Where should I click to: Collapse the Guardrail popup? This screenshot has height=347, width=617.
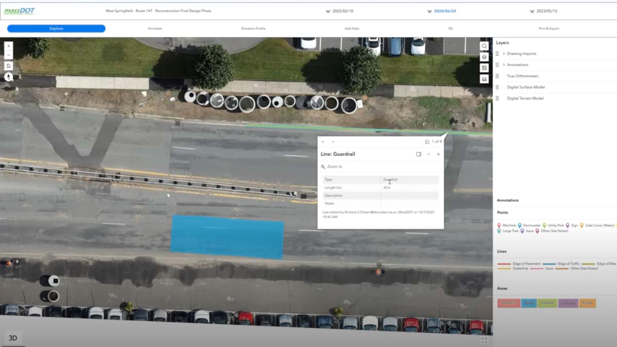coord(428,154)
